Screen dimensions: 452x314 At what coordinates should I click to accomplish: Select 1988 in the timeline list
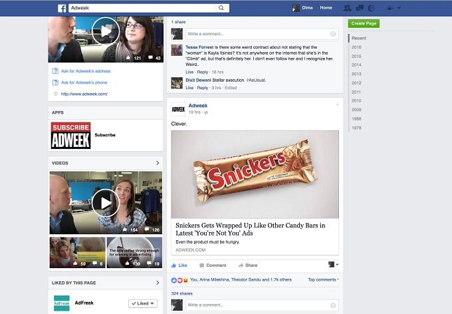356,118
